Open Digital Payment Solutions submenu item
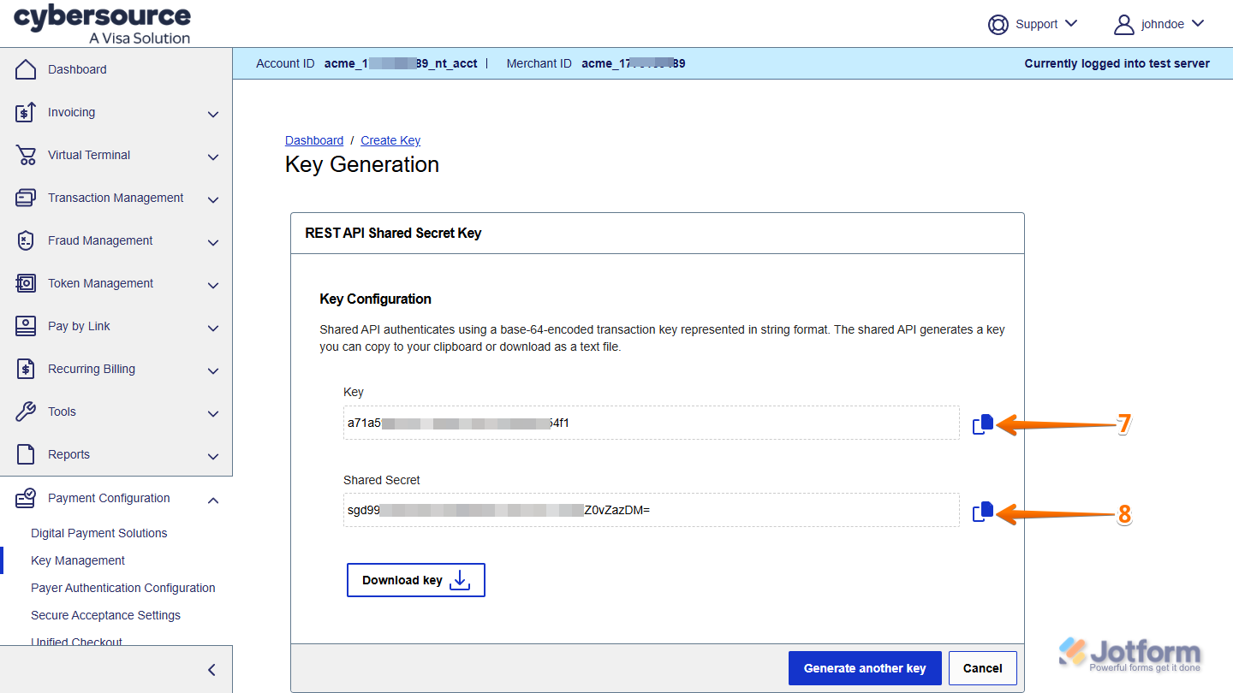Image resolution: width=1233 pixels, height=693 pixels. 99,533
